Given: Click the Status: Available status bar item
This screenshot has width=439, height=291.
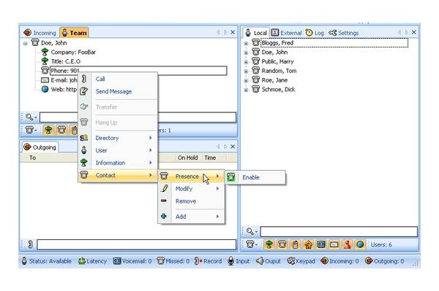Looking at the screenshot, I should click(47, 261).
